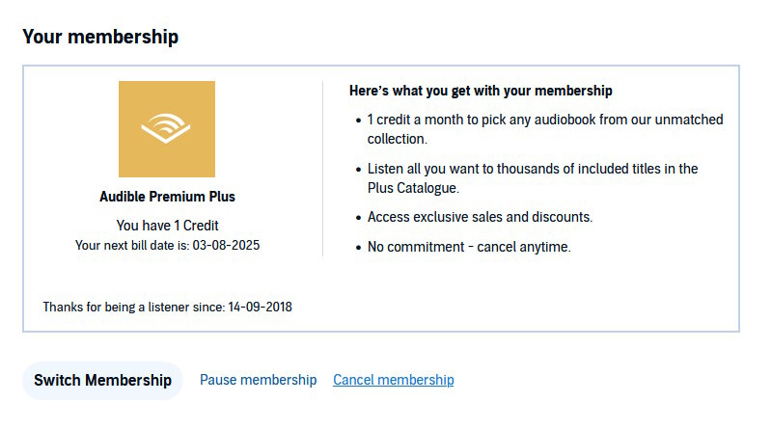Click the "Here's what you get" heading
Viewport: 772px width, 429px height.
click(481, 92)
